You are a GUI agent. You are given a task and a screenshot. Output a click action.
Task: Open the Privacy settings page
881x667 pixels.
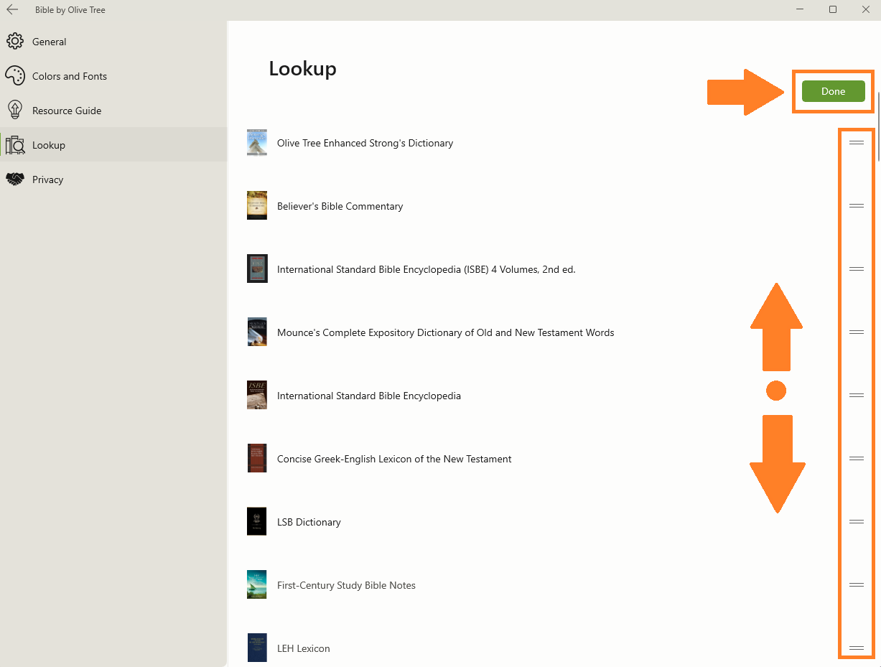coord(113,179)
